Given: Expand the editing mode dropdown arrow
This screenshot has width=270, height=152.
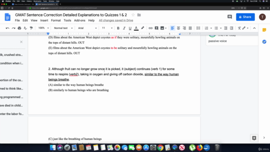Looking at the screenshot, I should [248, 28].
